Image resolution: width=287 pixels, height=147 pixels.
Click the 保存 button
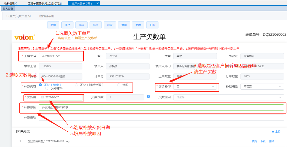67,25
